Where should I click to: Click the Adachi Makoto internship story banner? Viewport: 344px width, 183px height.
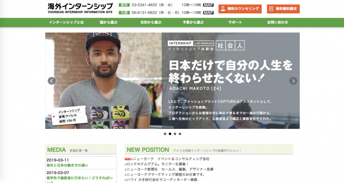point(172,81)
